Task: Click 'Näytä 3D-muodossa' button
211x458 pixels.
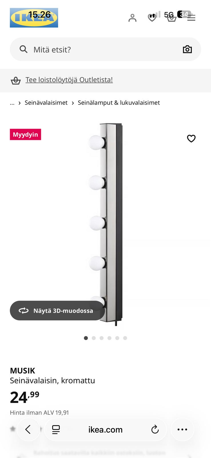Action: 57,311
